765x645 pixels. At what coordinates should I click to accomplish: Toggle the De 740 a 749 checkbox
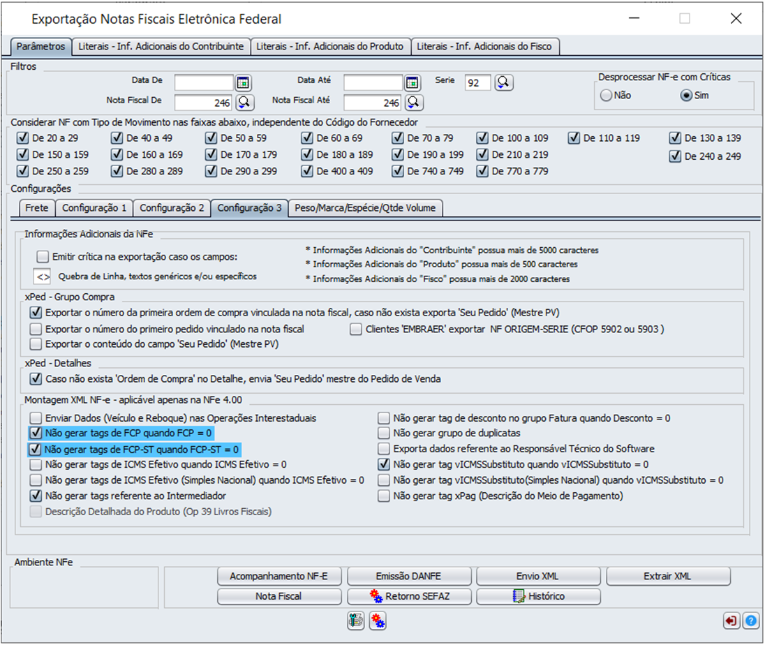tap(398, 171)
